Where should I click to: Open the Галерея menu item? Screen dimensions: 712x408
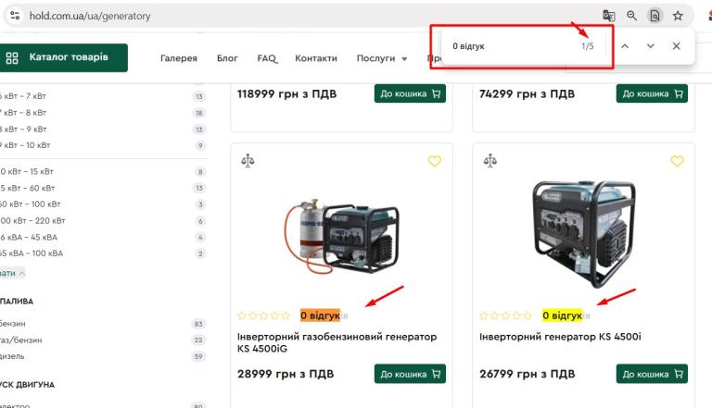pyautogui.click(x=179, y=58)
